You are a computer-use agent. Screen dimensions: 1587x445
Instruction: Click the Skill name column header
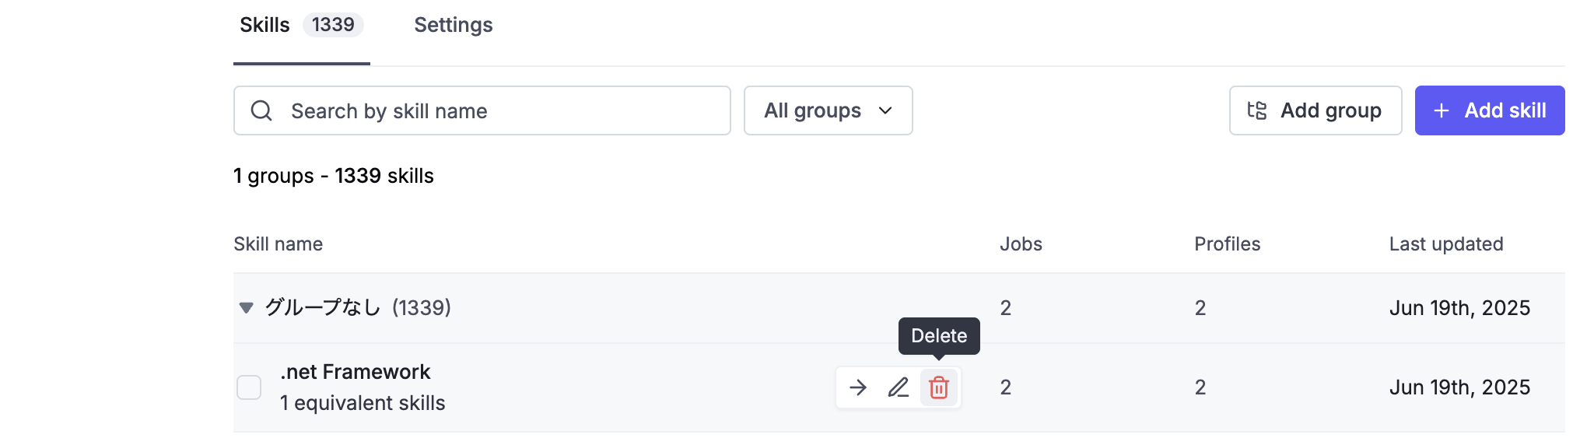click(x=279, y=244)
